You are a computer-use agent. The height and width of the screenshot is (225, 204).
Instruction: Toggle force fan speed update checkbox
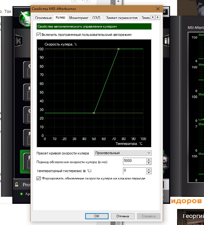coord(38,178)
